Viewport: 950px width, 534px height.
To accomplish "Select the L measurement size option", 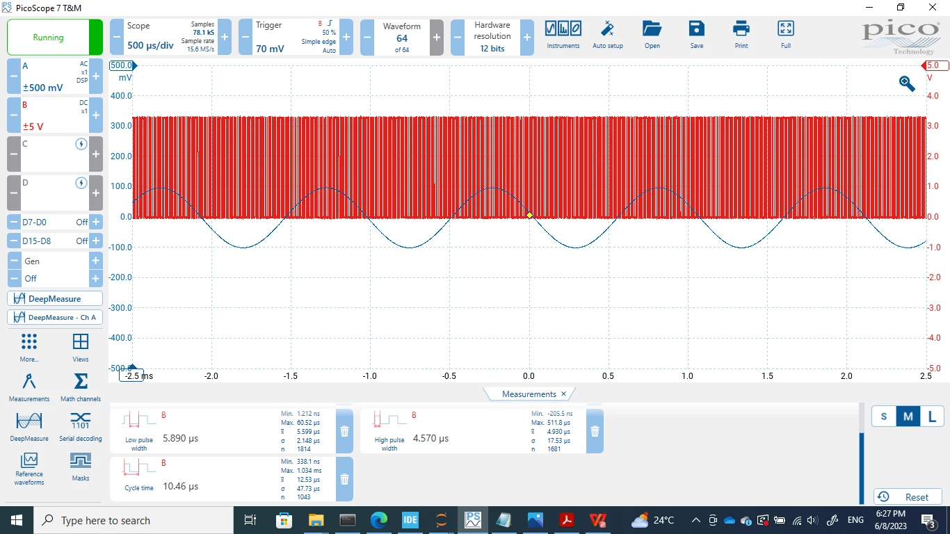I will tap(932, 416).
